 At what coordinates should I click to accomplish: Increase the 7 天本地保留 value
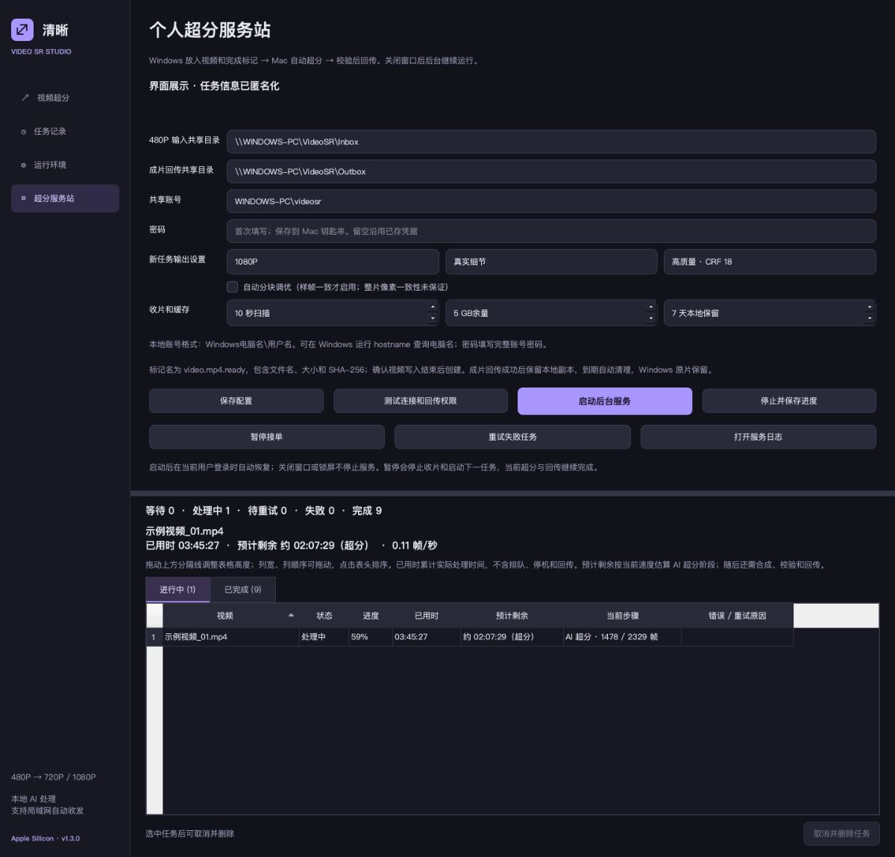click(x=870, y=307)
